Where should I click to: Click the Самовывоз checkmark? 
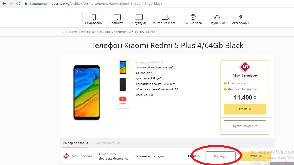225,83
